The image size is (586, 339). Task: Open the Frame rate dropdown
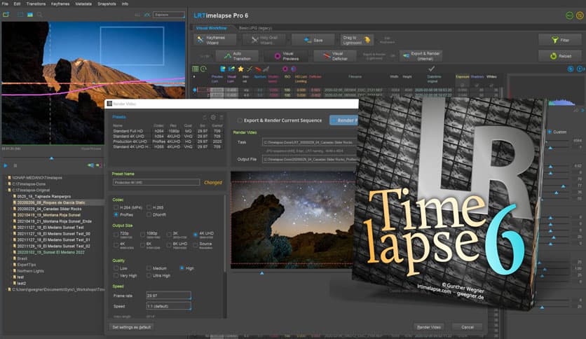[168, 296]
